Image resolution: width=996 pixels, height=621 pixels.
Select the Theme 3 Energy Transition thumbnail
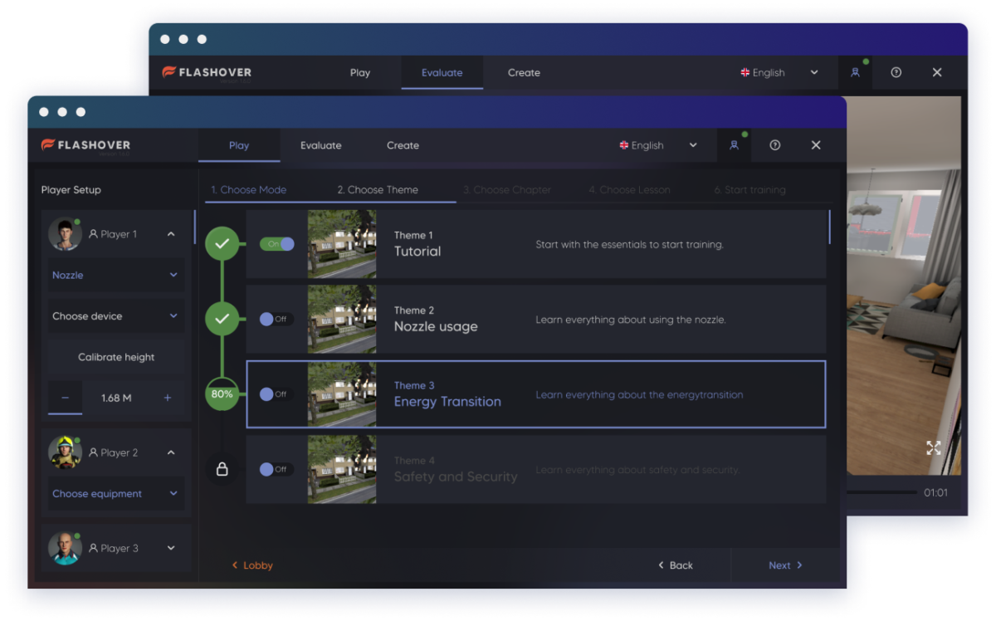pyautogui.click(x=341, y=394)
